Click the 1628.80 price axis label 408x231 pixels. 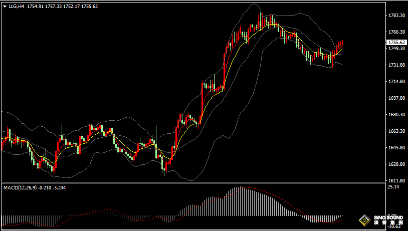396,164
